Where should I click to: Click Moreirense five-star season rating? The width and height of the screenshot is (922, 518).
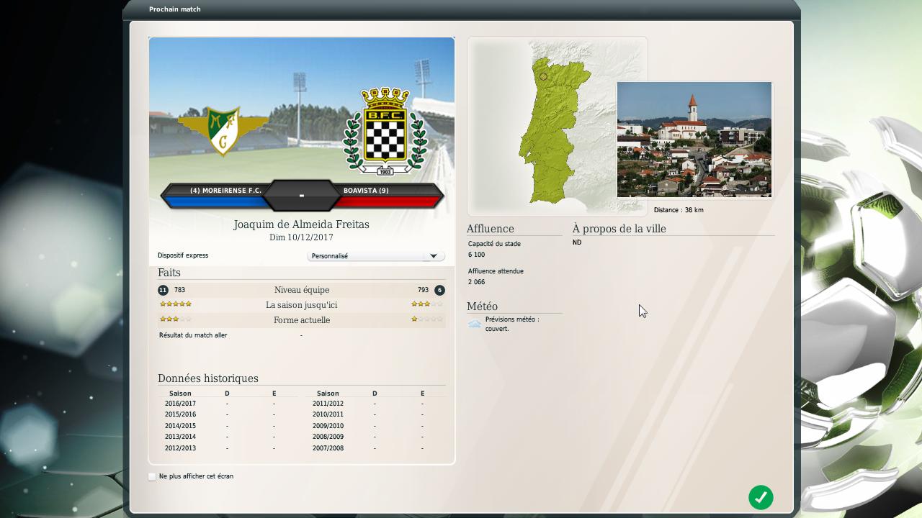coord(176,304)
